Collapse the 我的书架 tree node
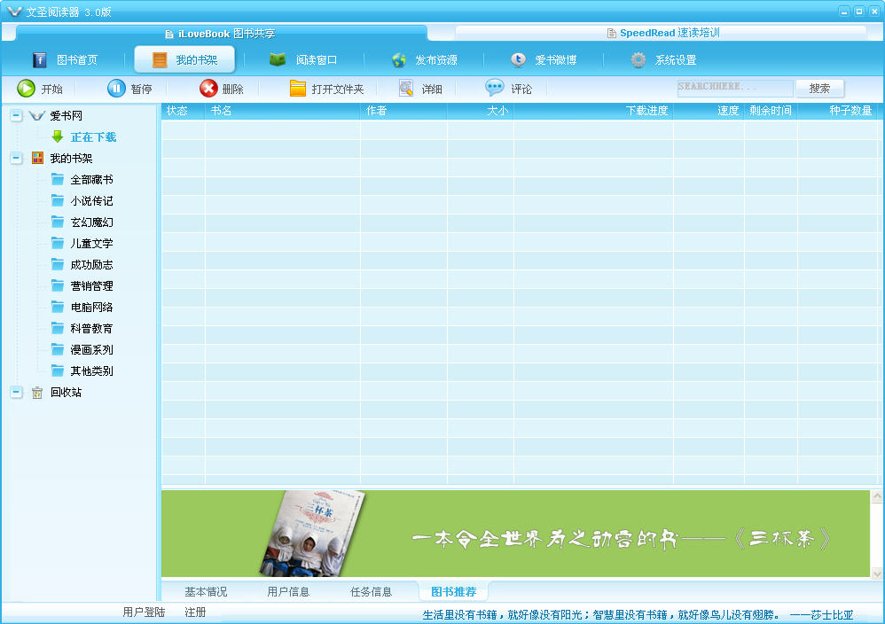The height and width of the screenshot is (624, 885). (x=16, y=159)
